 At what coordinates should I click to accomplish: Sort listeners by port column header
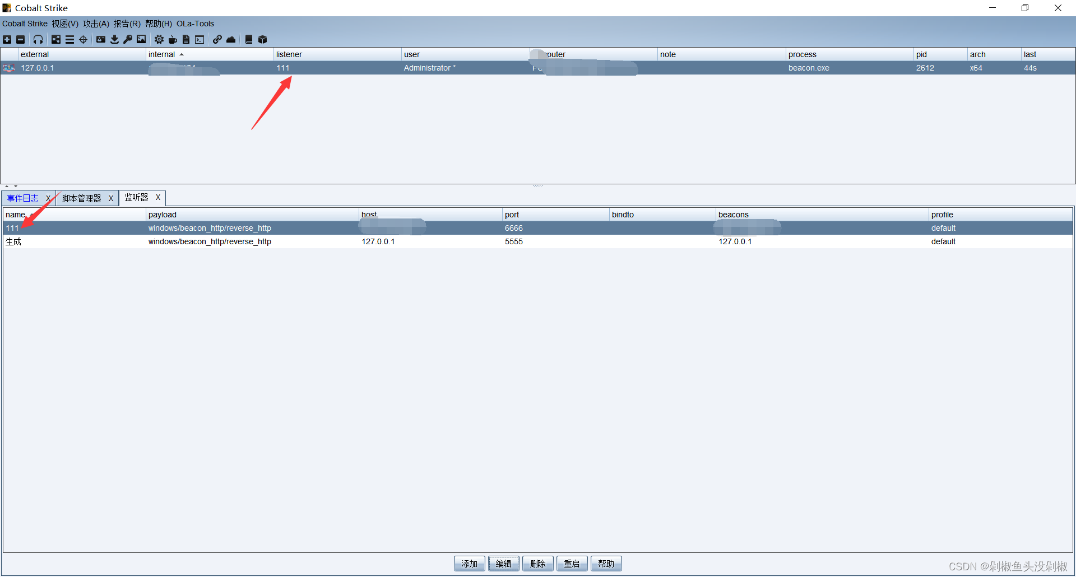point(555,215)
